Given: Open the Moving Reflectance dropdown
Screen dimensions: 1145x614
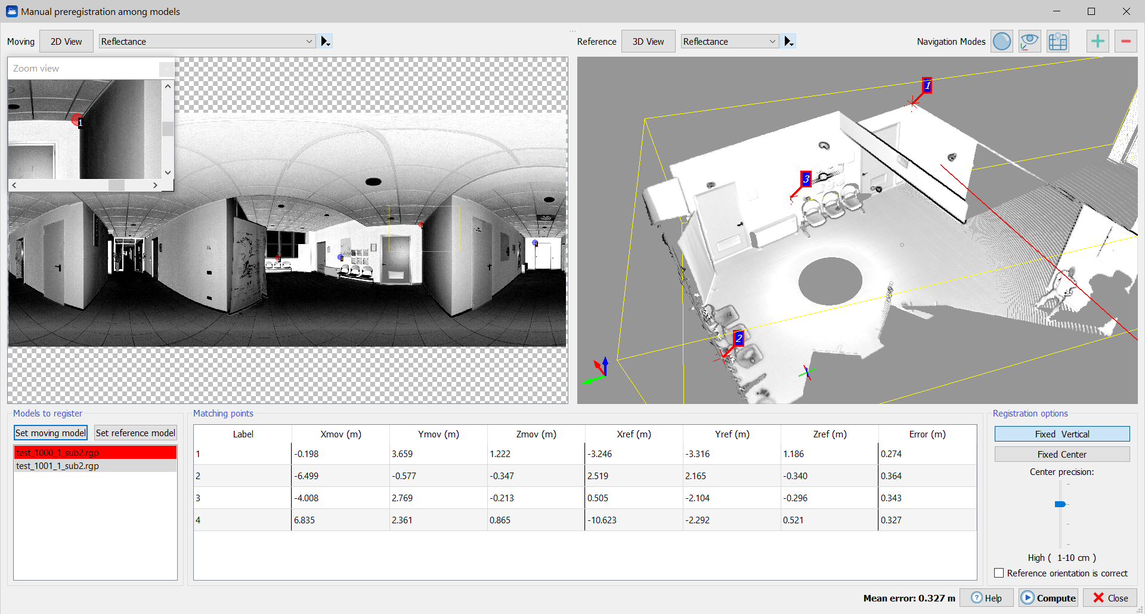Looking at the screenshot, I should 207,41.
